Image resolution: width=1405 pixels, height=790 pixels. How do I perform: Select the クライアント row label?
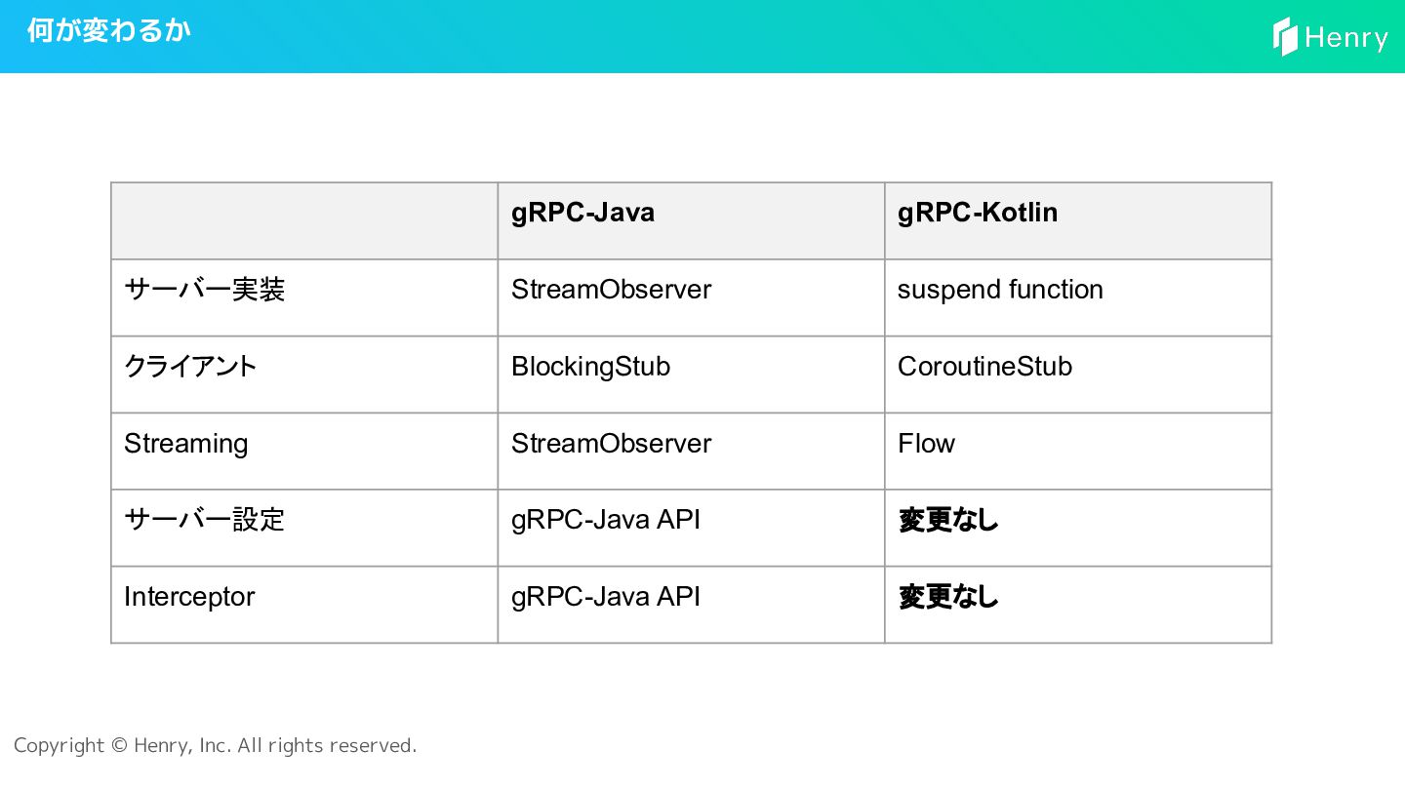tap(190, 367)
